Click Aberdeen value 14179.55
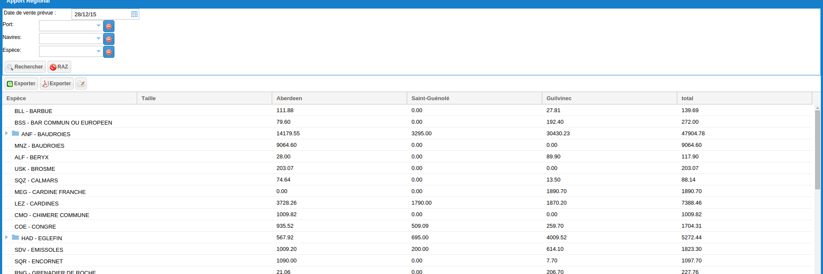The height and width of the screenshot is (274, 823). (x=288, y=134)
